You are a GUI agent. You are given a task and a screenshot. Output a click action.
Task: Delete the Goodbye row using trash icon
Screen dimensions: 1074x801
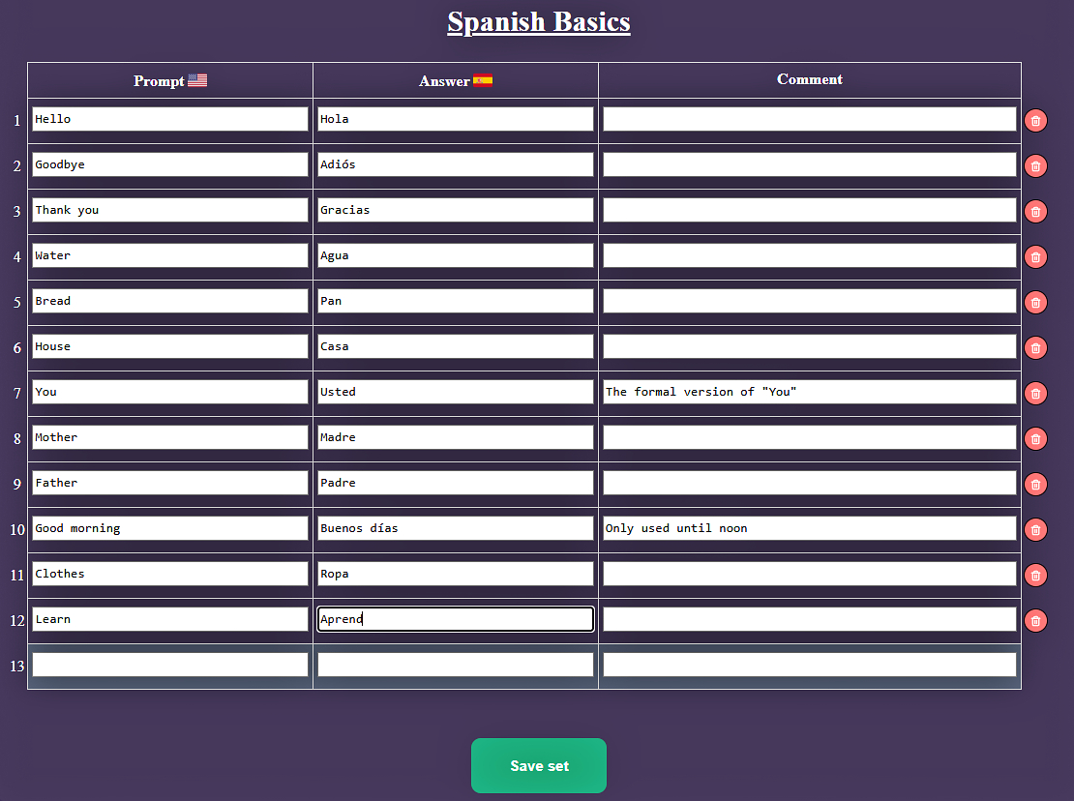click(1035, 165)
